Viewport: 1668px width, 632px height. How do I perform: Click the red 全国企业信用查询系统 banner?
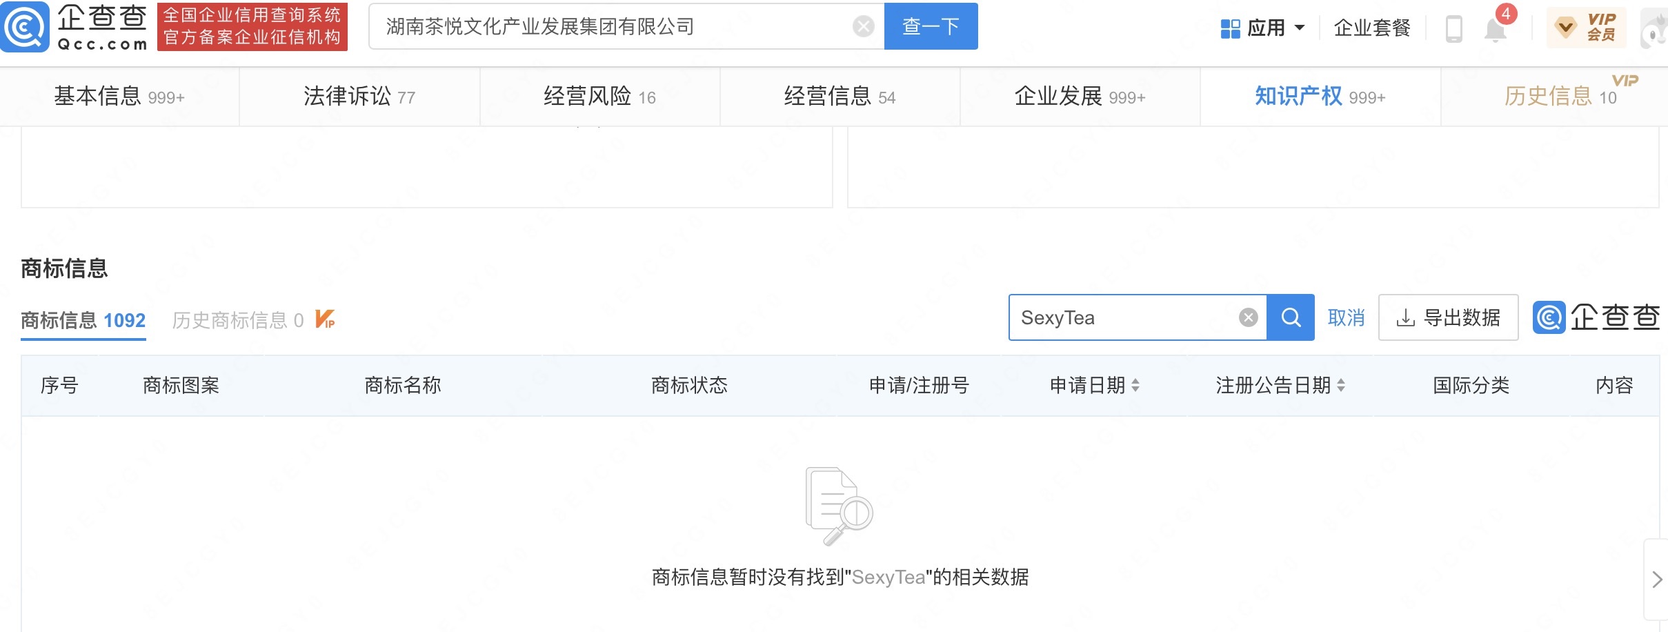[x=252, y=26]
